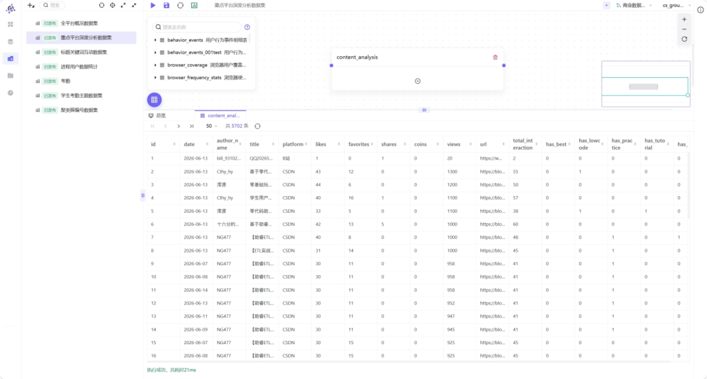The width and height of the screenshot is (707, 379).
Task: Reset canvas view with the refresh icon
Action: 684,39
